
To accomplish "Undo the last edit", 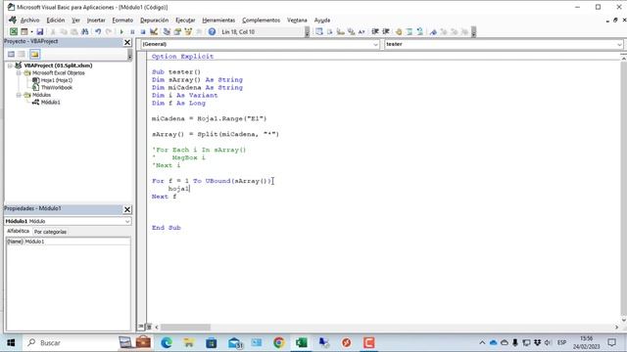I will pyautogui.click(x=98, y=31).
